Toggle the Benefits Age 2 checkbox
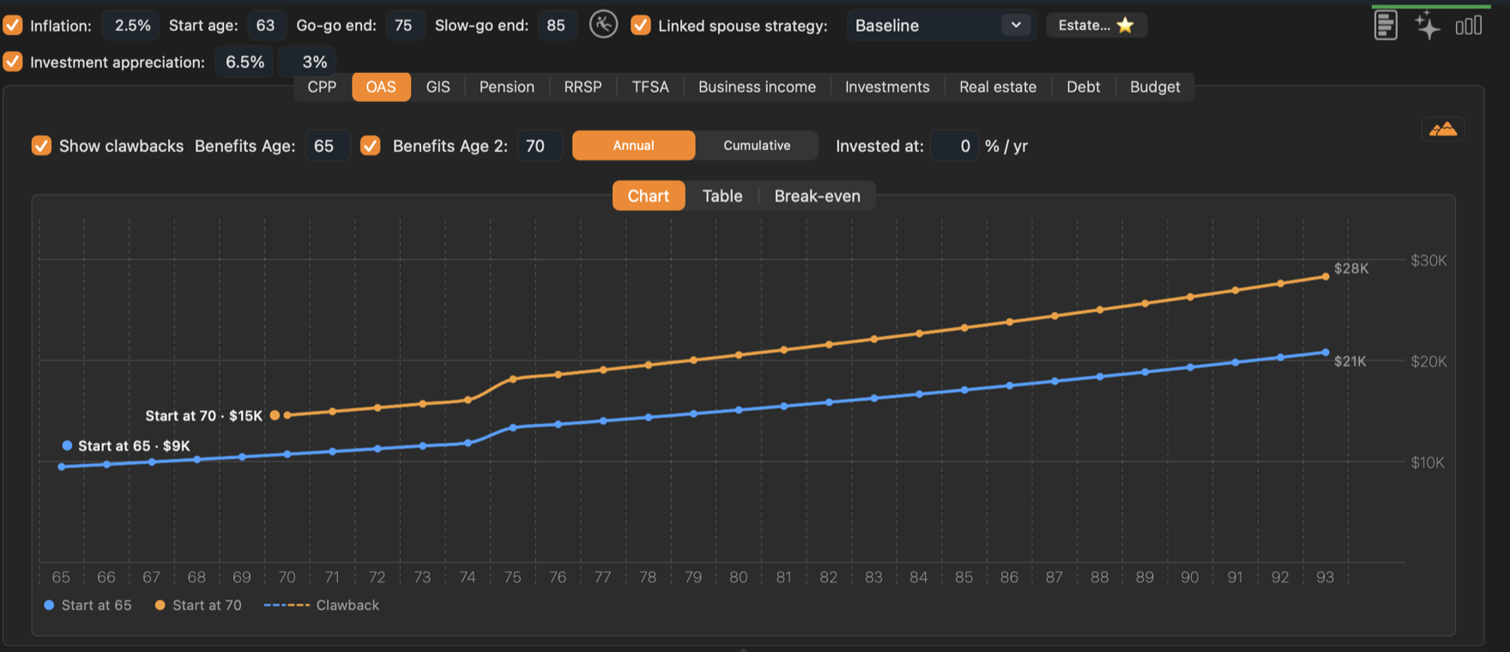 tap(370, 146)
